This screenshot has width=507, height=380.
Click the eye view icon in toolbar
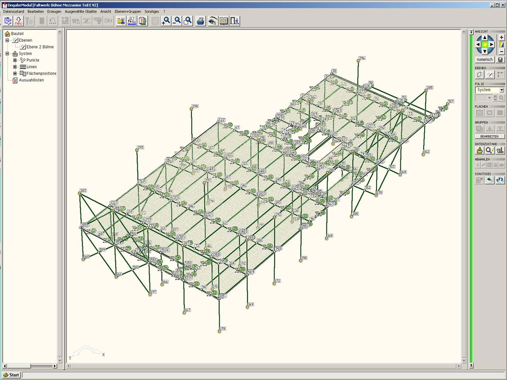(x=212, y=21)
